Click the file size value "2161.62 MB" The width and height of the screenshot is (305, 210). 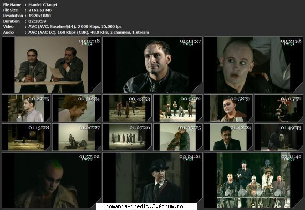coord(40,10)
